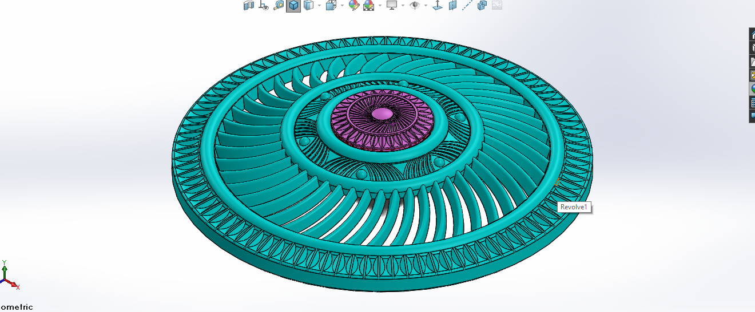
Task: Click the dashed diagonal line icon
Action: pos(467,5)
